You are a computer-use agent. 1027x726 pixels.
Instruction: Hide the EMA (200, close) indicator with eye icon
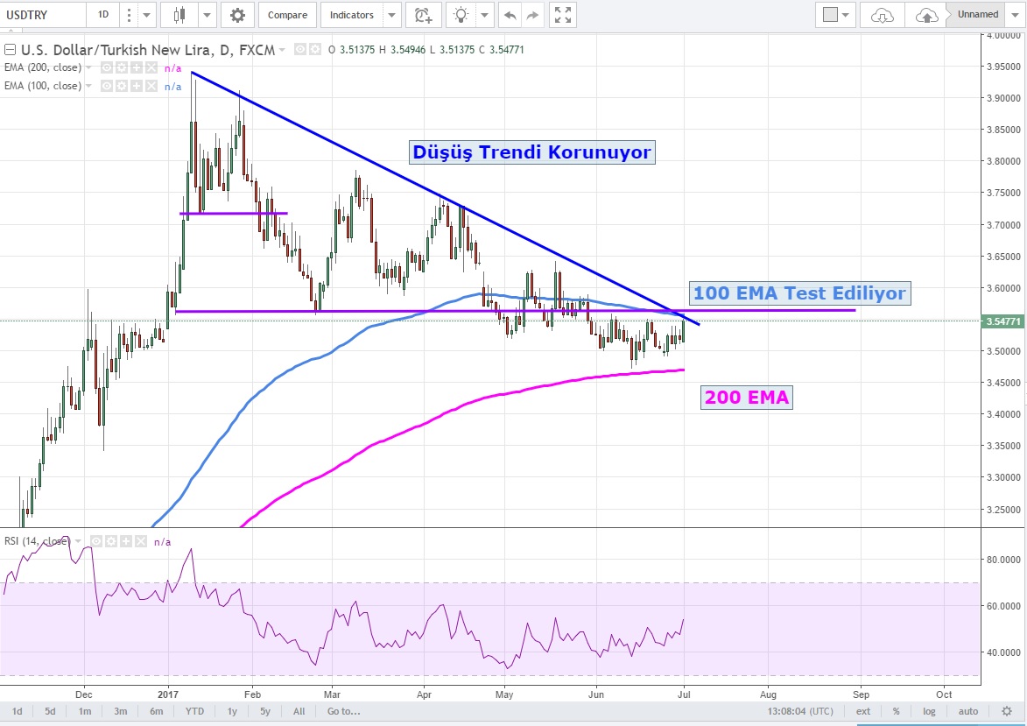(106, 67)
